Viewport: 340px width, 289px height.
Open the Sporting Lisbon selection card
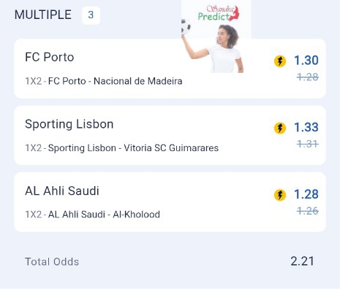(170, 135)
